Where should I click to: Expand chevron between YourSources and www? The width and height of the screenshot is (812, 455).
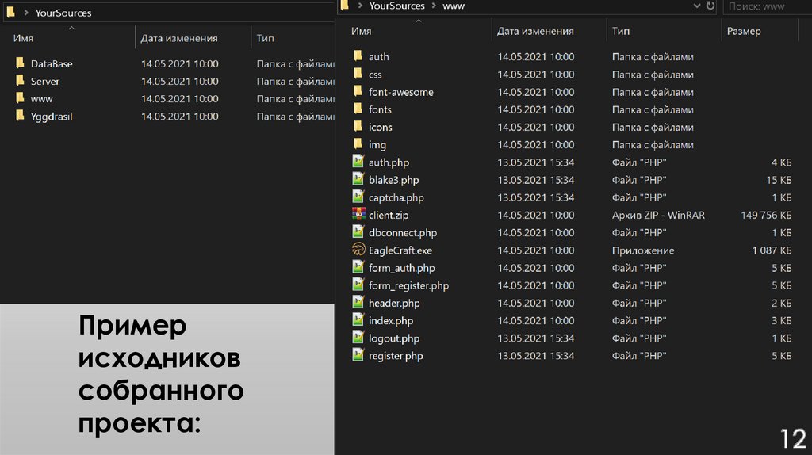[434, 6]
